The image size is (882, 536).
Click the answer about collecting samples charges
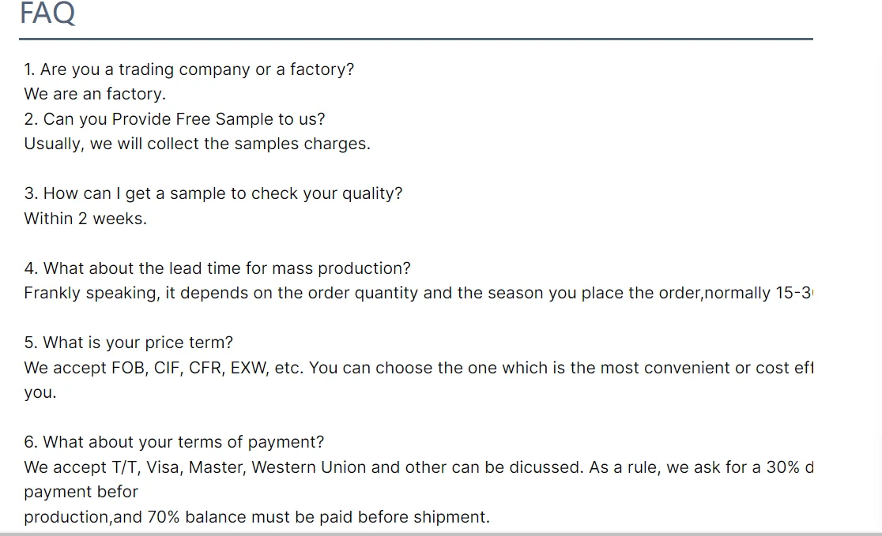coord(197,144)
